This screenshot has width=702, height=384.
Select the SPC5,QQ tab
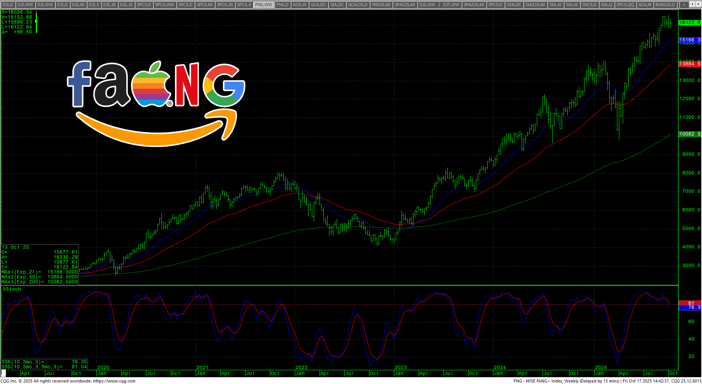point(625,5)
